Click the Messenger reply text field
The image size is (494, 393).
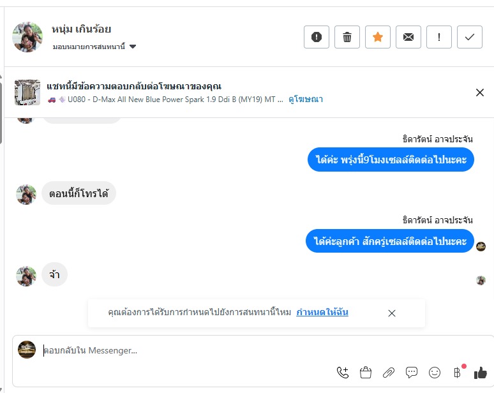(x=191, y=350)
